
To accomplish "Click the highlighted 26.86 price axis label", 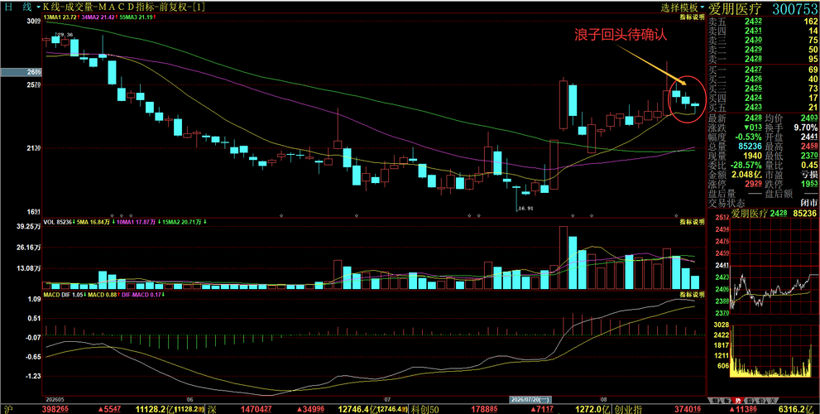I will (x=20, y=72).
